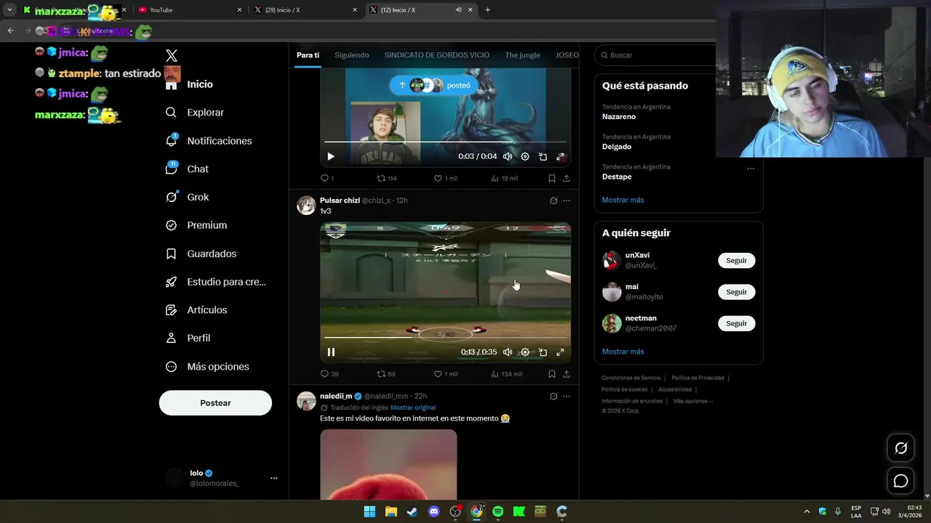The image size is (931, 523).
Task: Show hidden system tray icons
Action: (x=807, y=511)
